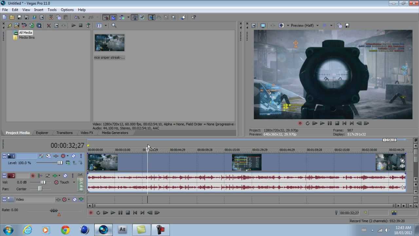This screenshot has height=236, width=419.
Task: Click the Open project folder icon
Action: point(12,17)
